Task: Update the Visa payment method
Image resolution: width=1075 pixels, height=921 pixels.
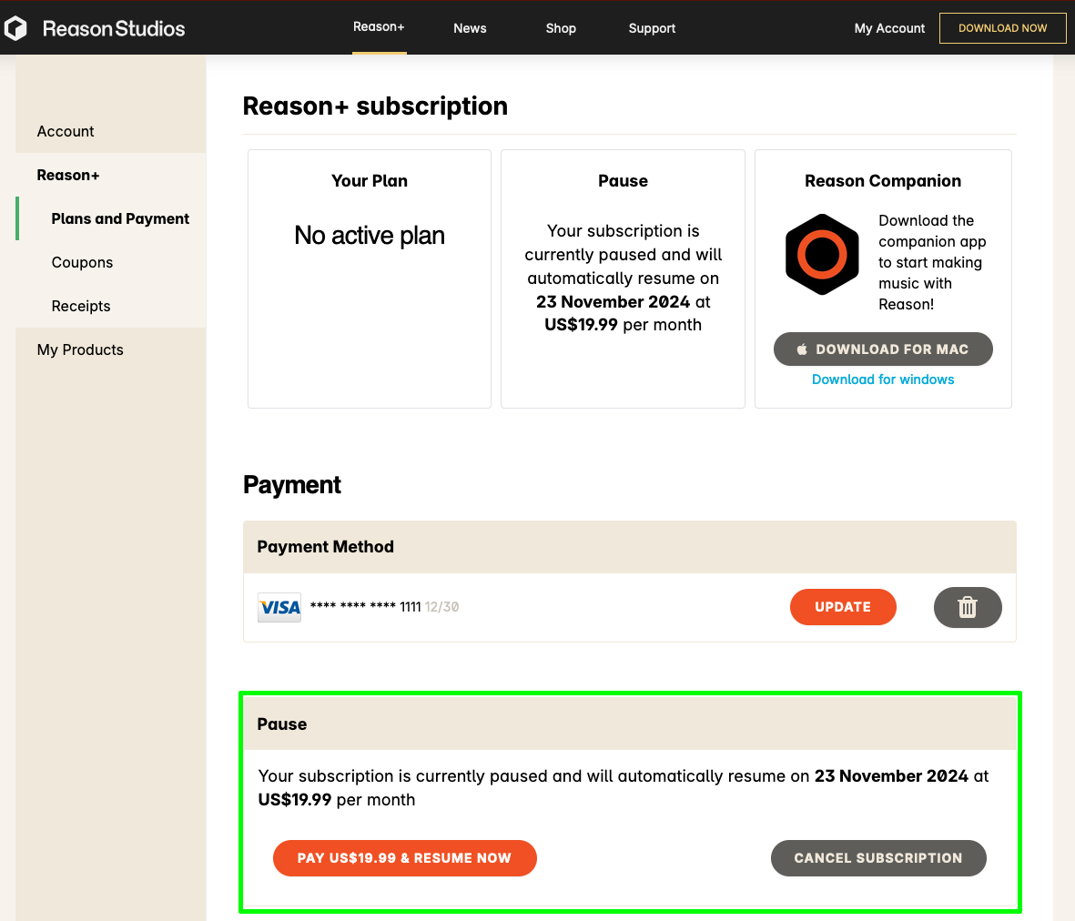Action: (843, 607)
